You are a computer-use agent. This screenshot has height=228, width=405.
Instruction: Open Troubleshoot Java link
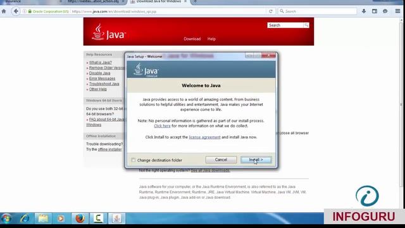click(104, 84)
